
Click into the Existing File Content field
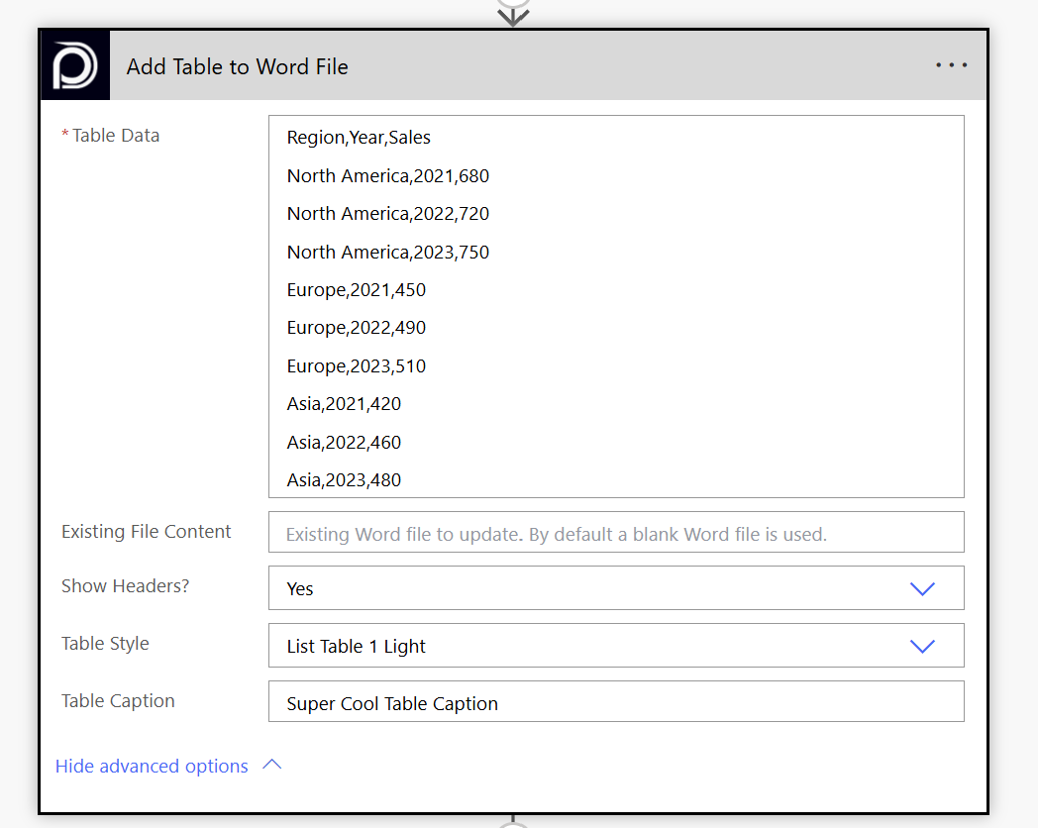[x=615, y=533]
